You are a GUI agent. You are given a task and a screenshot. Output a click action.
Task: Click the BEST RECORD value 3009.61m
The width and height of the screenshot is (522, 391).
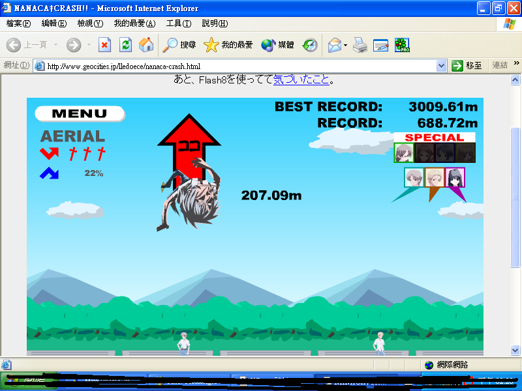[x=443, y=107]
